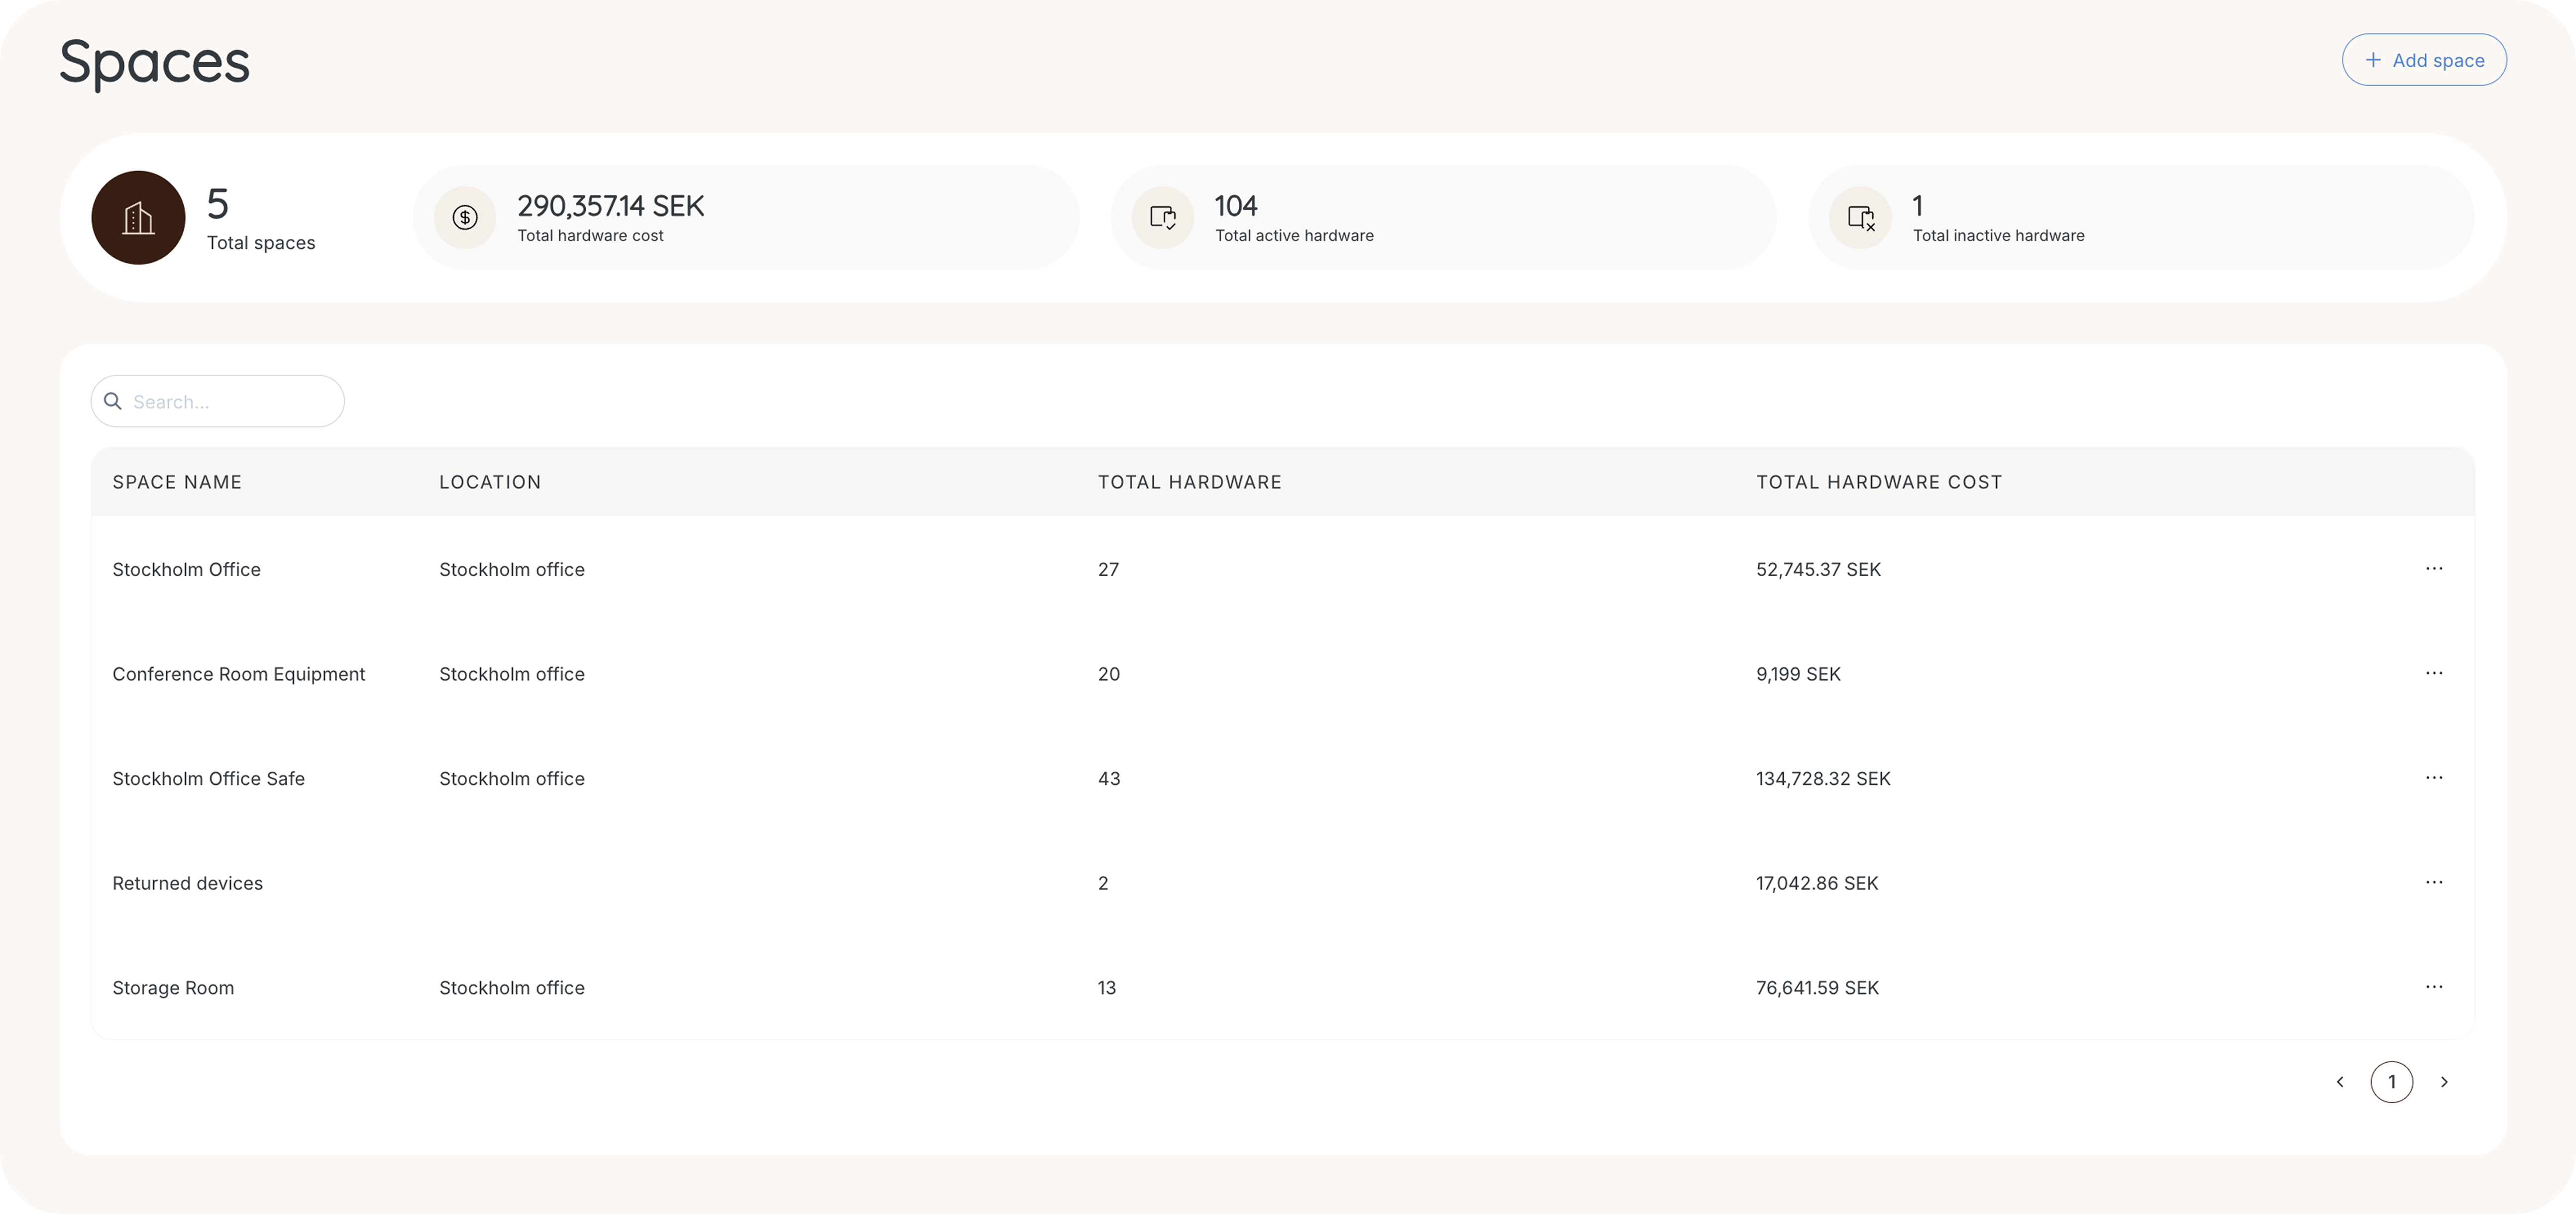Click the inactive hardware X icon
2576x1214 pixels.
pos(1860,218)
